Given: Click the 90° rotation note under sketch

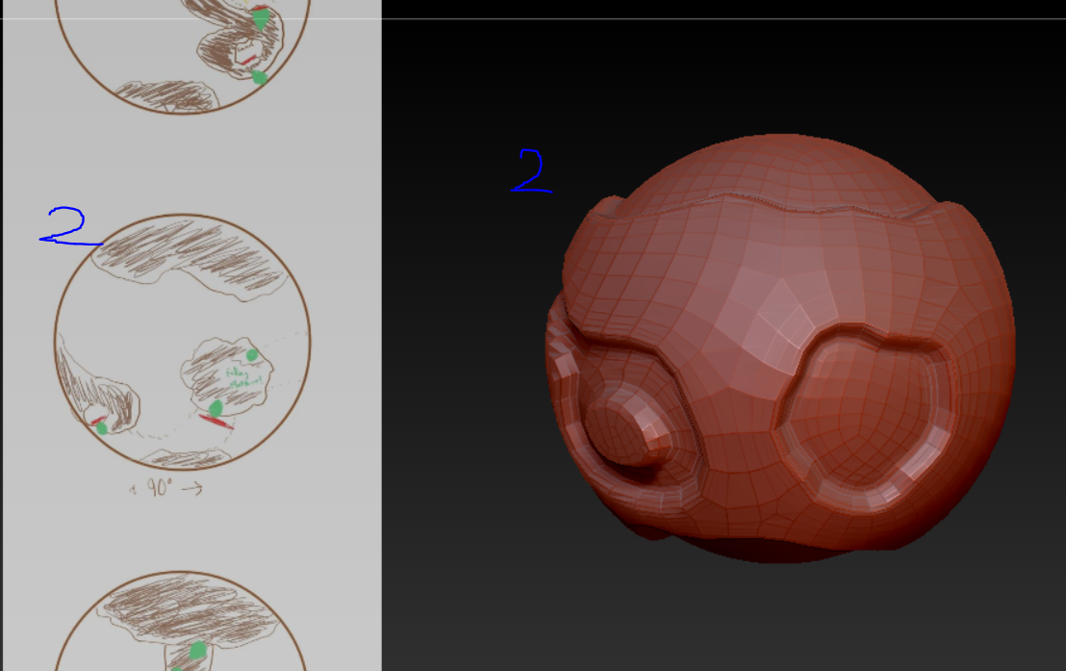Looking at the screenshot, I should point(165,487).
